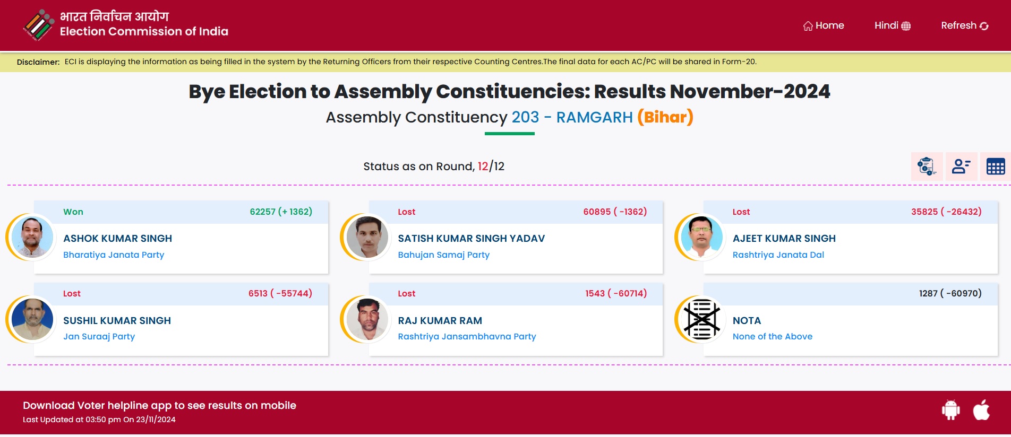Click Ajeet Kumar Singh's candidate photo
This screenshot has width=1011, height=437.
pyautogui.click(x=701, y=237)
